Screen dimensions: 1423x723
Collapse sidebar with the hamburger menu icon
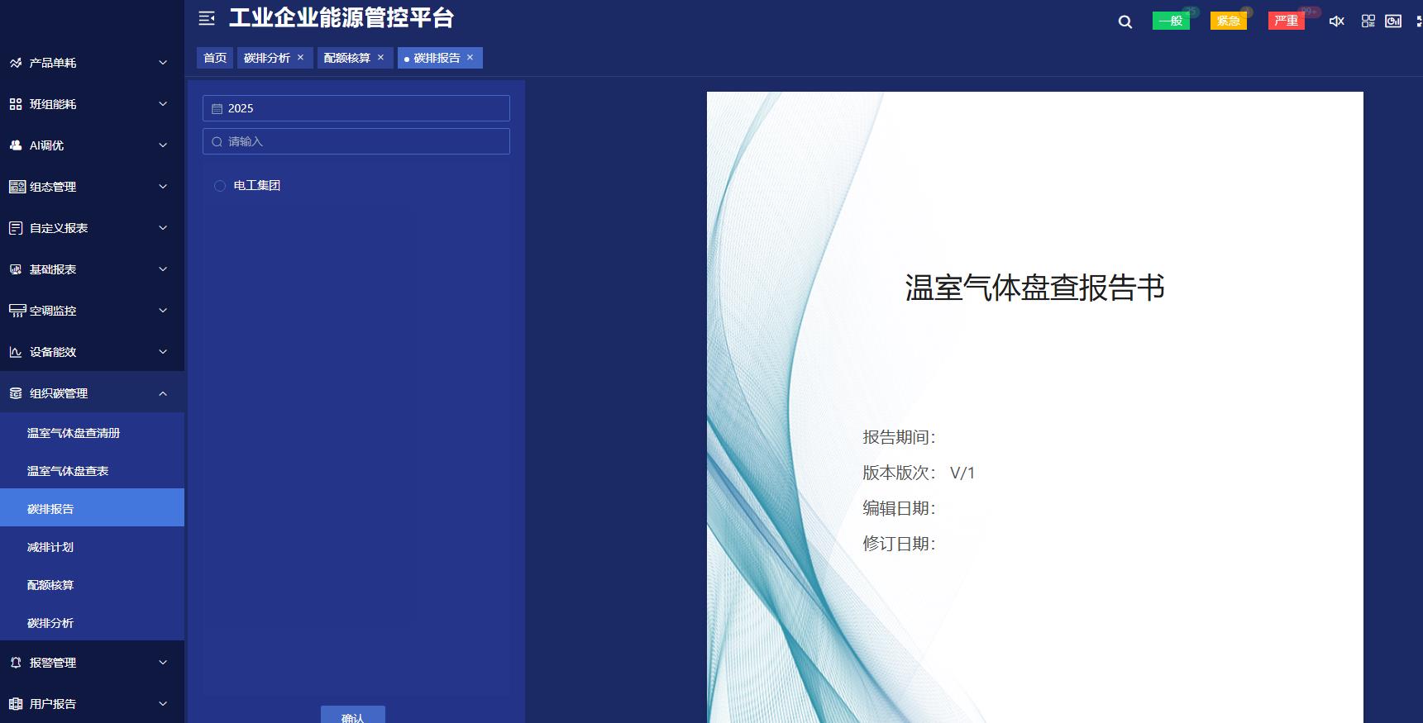(207, 18)
